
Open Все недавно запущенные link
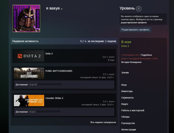(103, 122)
